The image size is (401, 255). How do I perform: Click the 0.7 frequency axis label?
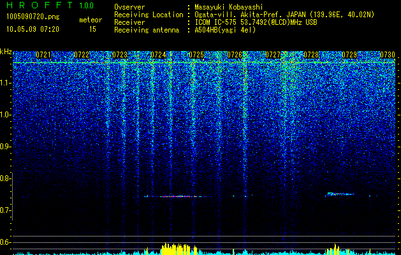pyautogui.click(x=6, y=210)
